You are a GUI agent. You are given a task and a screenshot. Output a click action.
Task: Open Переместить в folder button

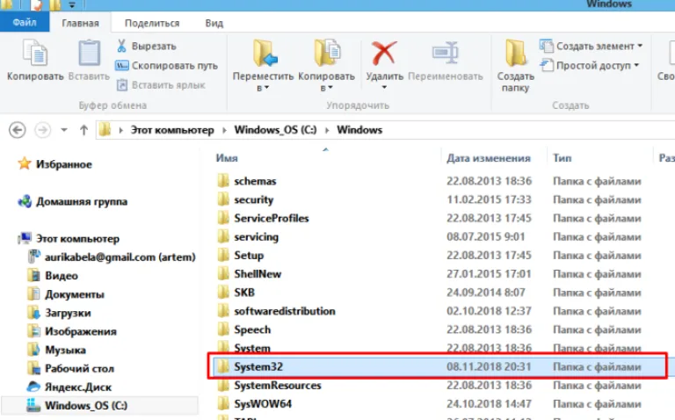click(263, 64)
